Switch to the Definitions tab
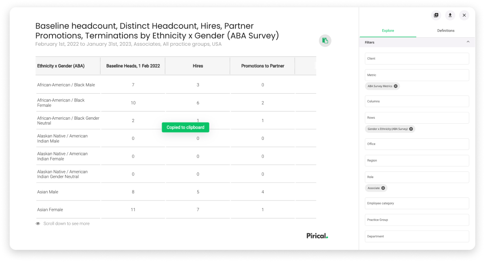This screenshot has width=485, height=262. click(x=446, y=30)
